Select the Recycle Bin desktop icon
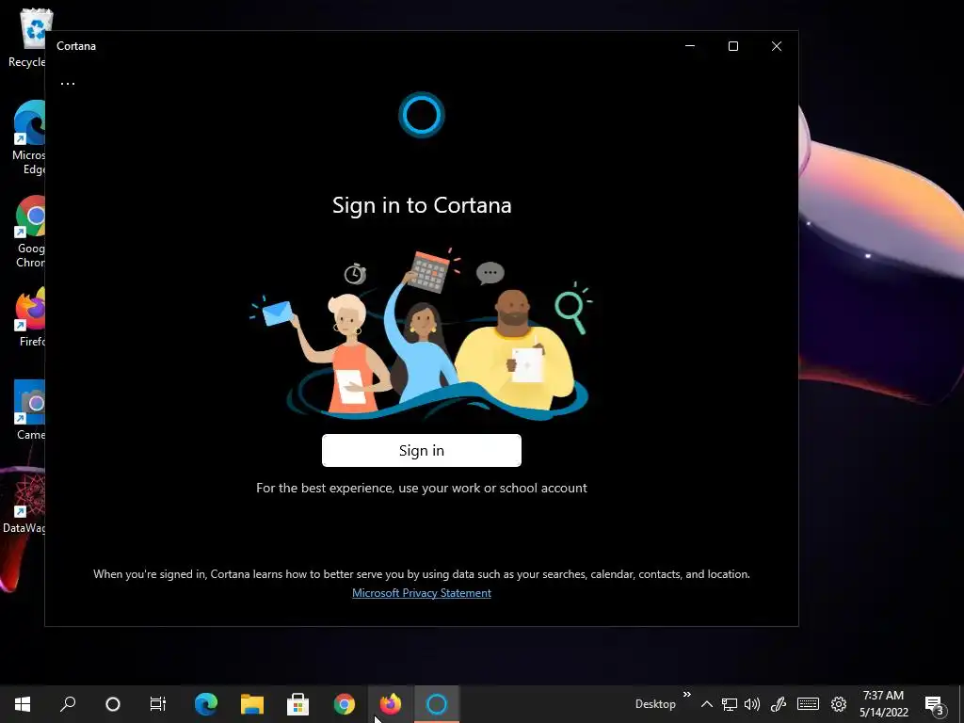This screenshot has height=723, width=964. point(27,38)
